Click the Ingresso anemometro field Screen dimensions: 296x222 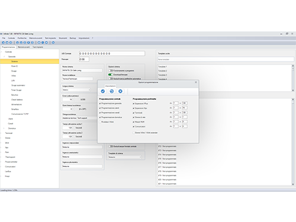(82, 157)
